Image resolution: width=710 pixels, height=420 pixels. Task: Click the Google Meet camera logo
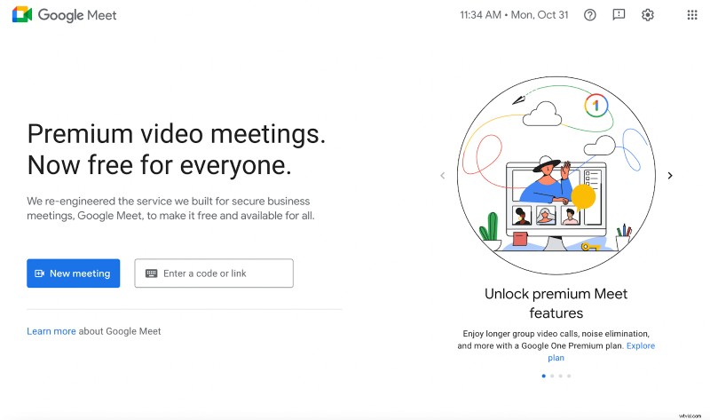click(22, 15)
